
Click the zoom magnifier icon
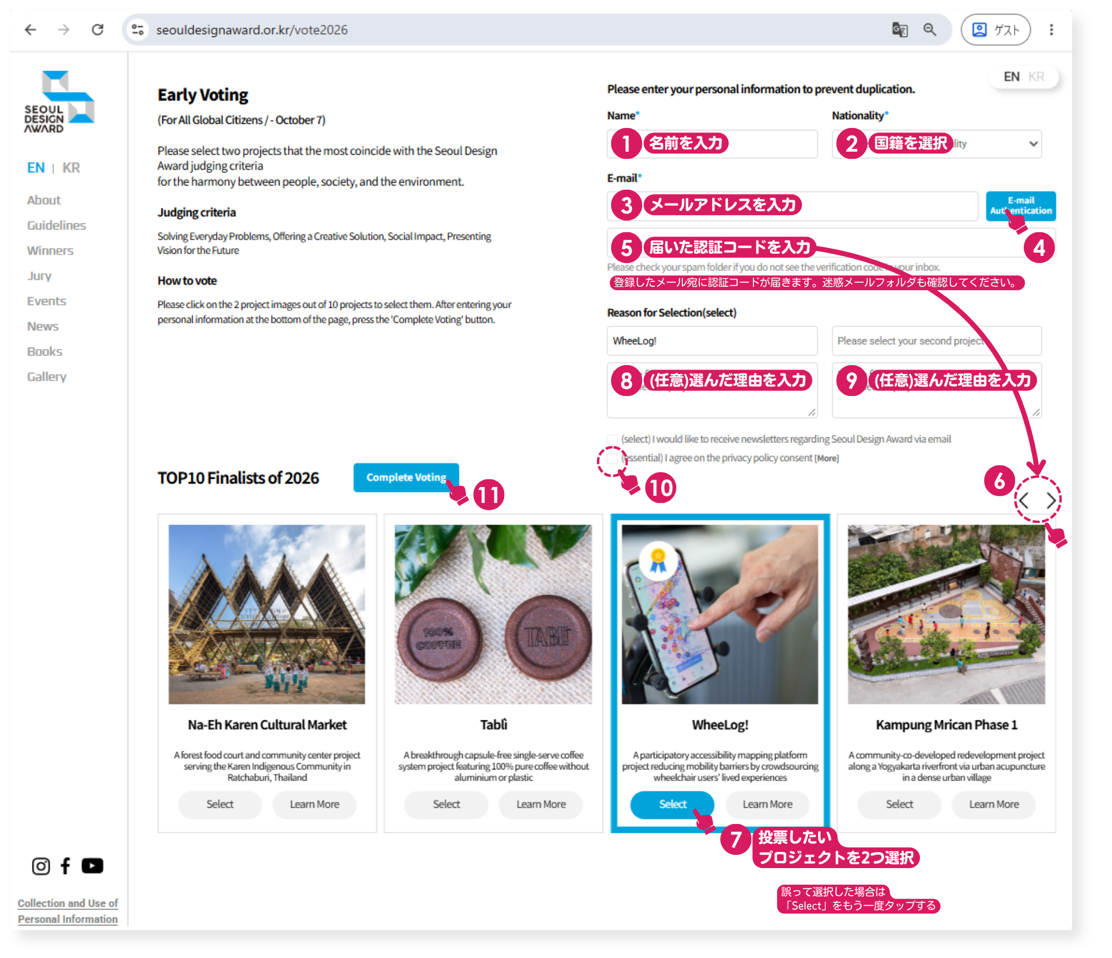[x=930, y=30]
